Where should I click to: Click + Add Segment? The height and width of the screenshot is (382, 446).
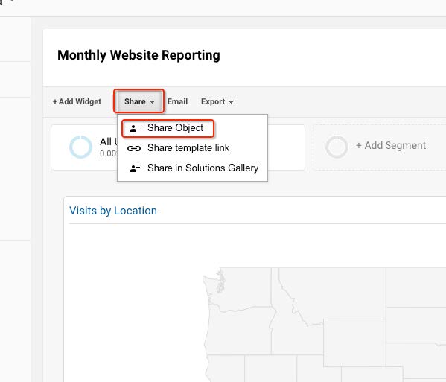[391, 146]
